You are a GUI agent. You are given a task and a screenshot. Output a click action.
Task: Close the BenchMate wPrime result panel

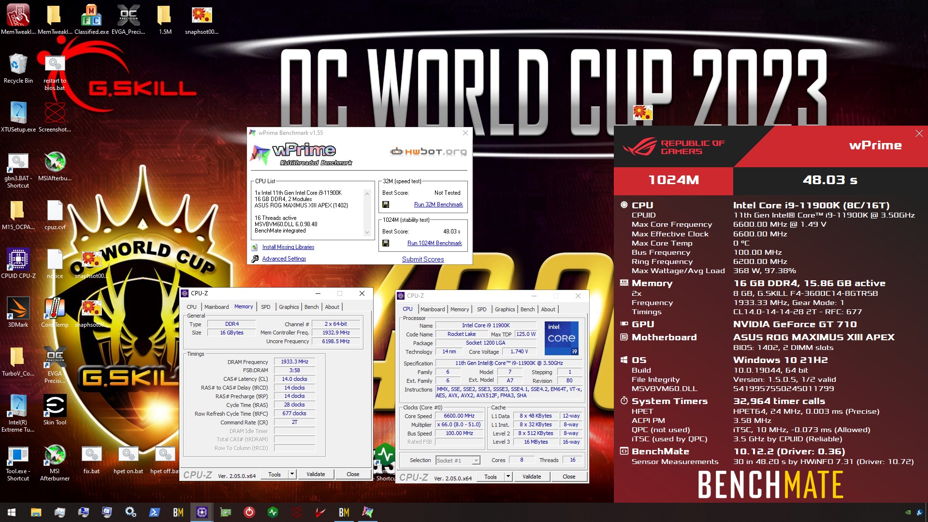click(919, 134)
